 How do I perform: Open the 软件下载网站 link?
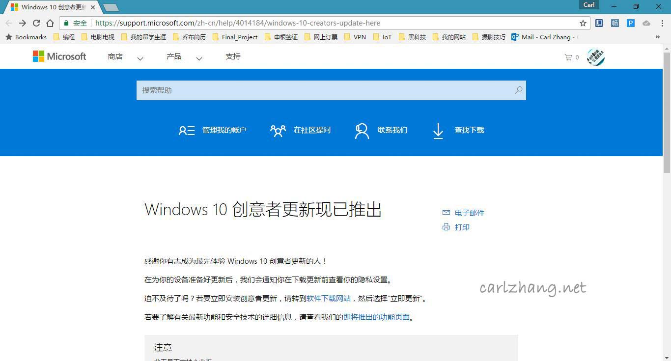coord(328,298)
